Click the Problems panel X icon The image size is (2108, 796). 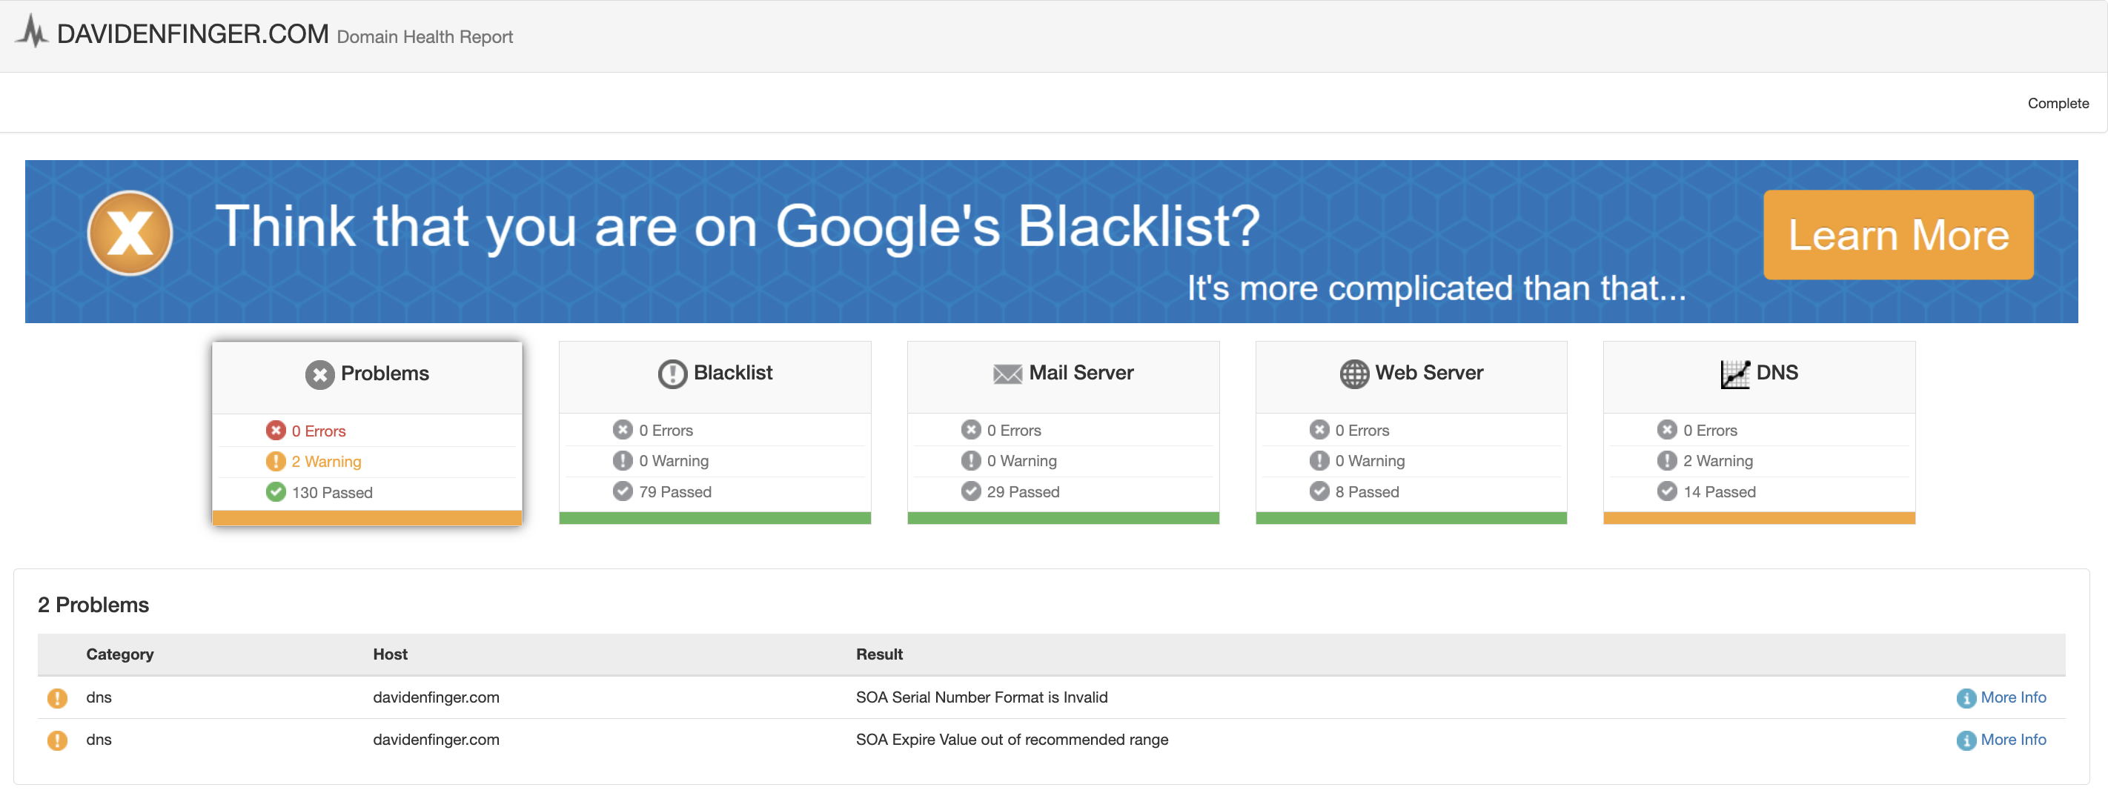pos(320,375)
